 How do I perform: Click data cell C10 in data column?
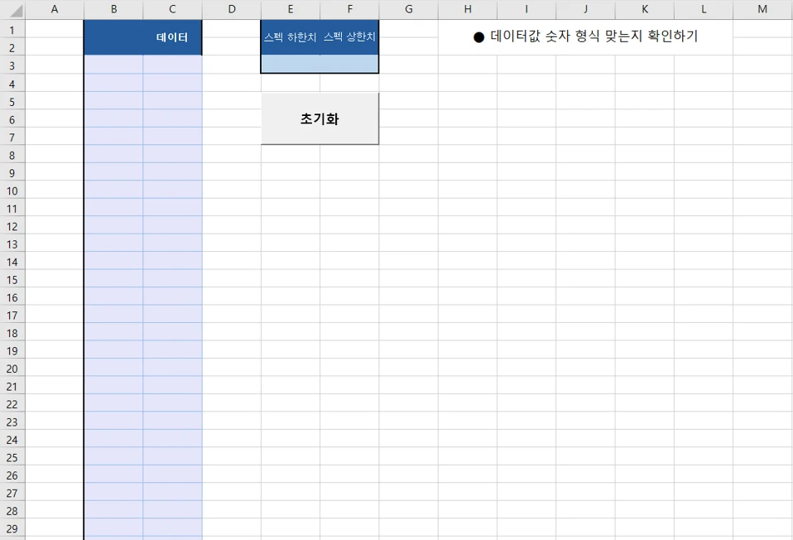point(172,190)
